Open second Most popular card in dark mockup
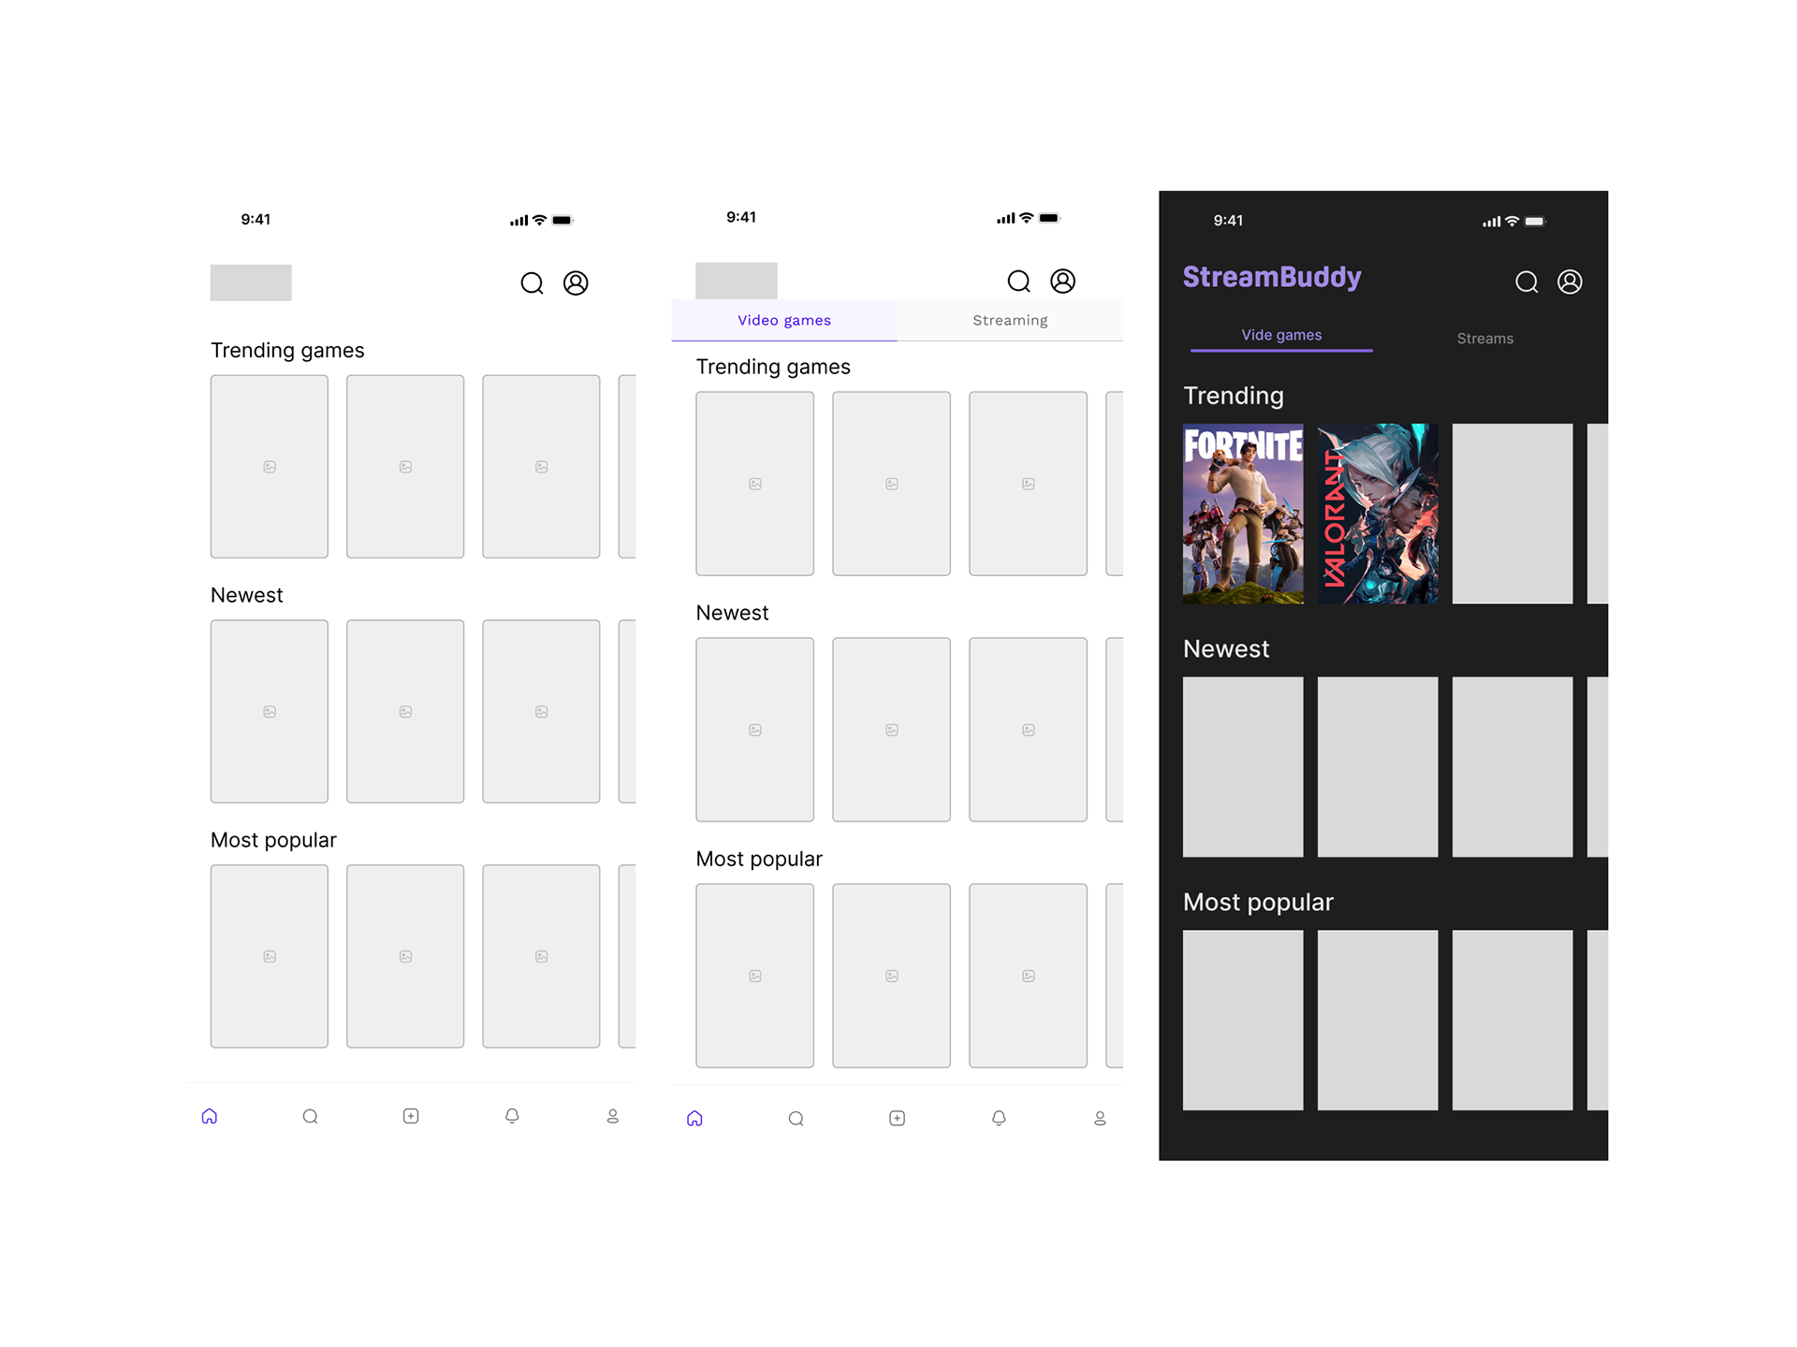Image resolution: width=1797 pixels, height=1347 pixels. coord(1378,1021)
